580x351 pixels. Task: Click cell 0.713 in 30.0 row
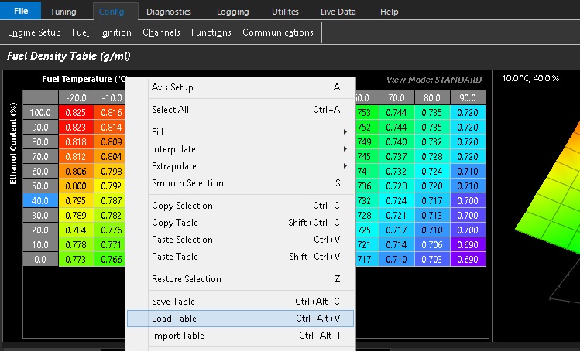[431, 216]
